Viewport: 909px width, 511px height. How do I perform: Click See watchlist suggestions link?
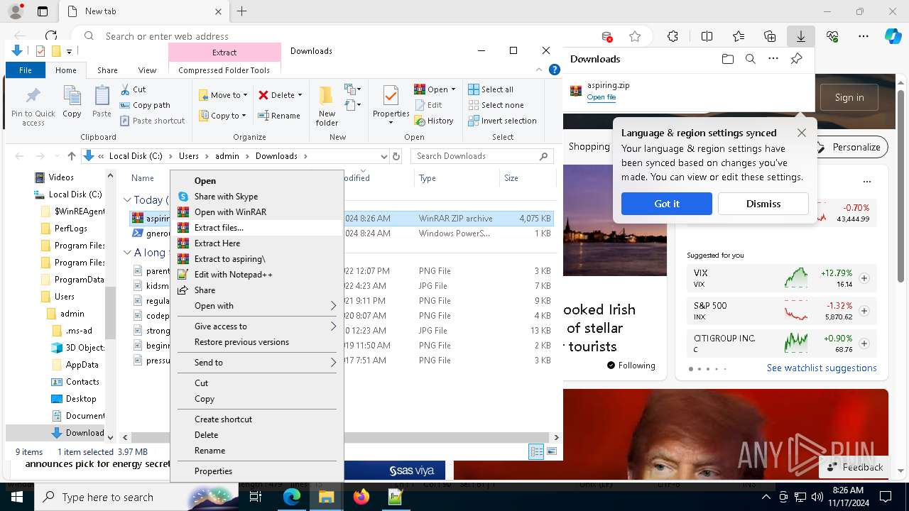pos(822,368)
